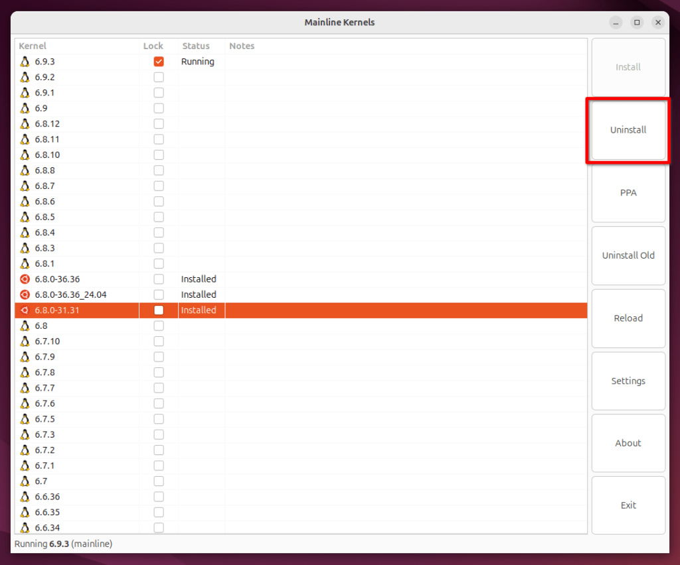Click the Tux icon beside 6.8.6
Image resolution: width=680 pixels, height=565 pixels.
[x=25, y=202]
